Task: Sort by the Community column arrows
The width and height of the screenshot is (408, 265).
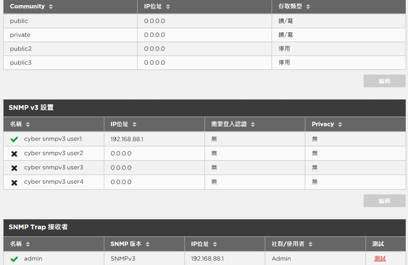Action: coord(51,6)
